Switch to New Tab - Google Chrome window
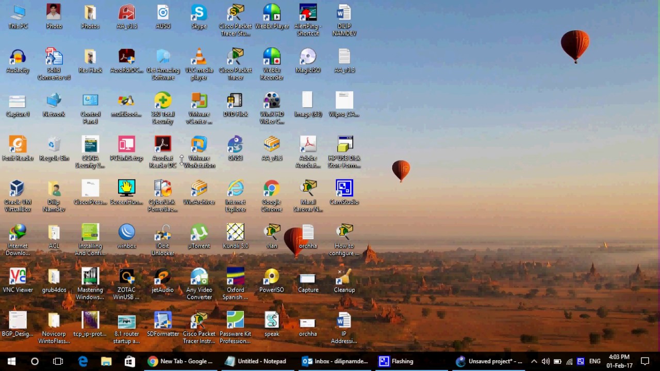 pos(180,361)
